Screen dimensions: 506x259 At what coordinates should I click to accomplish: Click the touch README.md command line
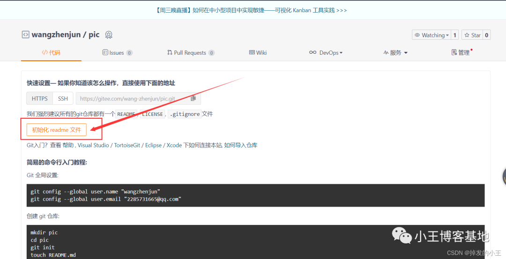pyautogui.click(x=53, y=255)
